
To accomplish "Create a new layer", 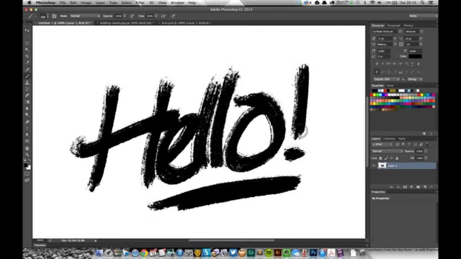I will coord(424,187).
